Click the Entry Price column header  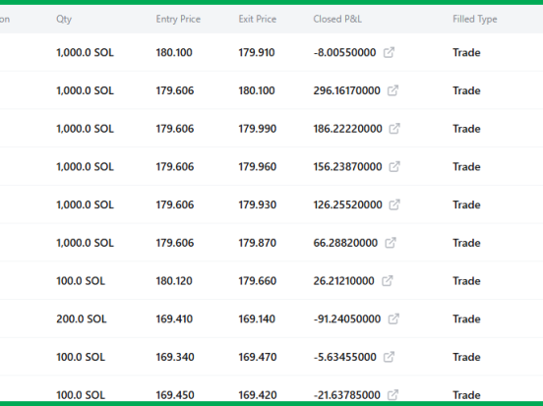tap(178, 19)
